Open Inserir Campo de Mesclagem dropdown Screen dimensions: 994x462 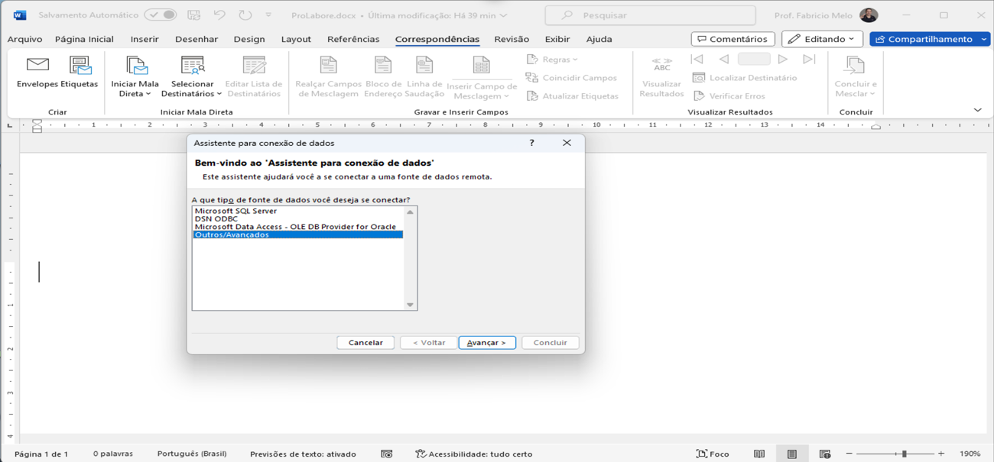point(482,78)
